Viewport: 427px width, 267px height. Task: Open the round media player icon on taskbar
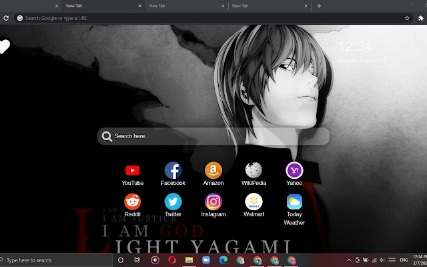(155, 260)
